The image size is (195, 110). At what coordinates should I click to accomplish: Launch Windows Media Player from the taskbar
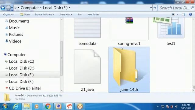[x=37, y=106]
